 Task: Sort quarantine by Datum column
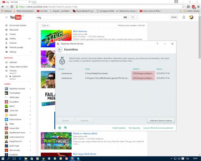pyautogui.click(x=159, y=69)
